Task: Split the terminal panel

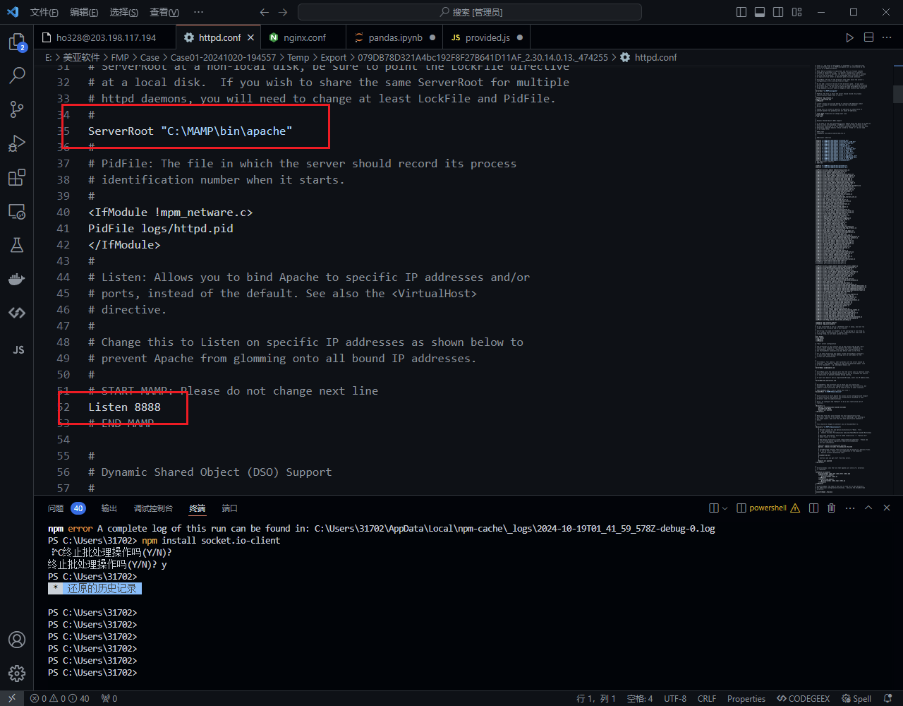Action: 813,508
